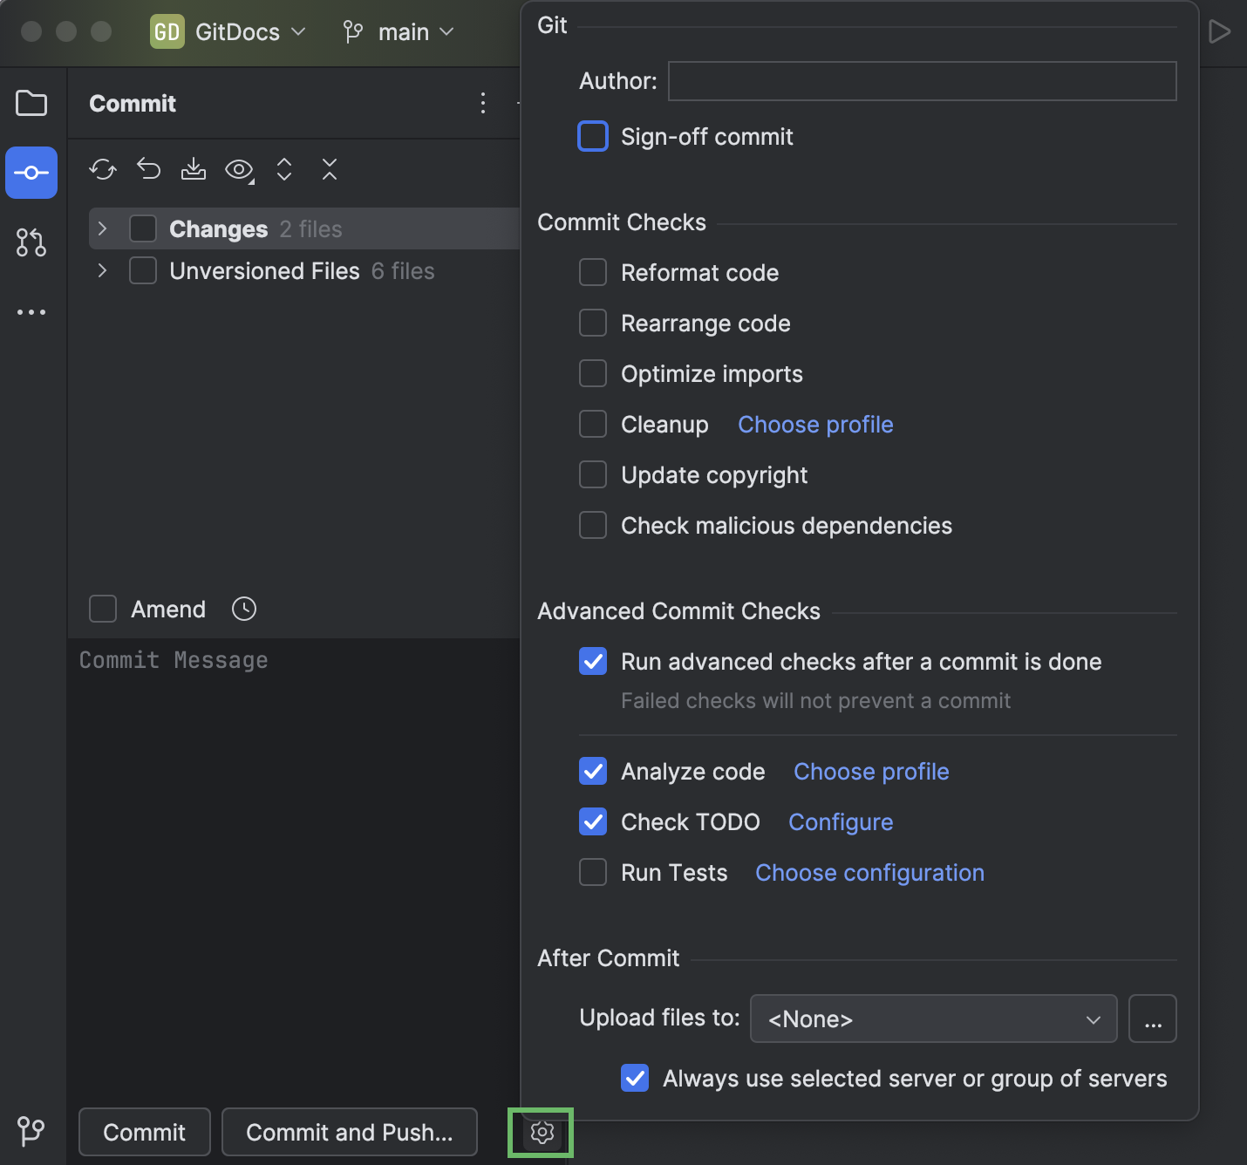This screenshot has height=1165, width=1247.
Task: Open the Pull Requests tool window
Action: [x=31, y=242]
